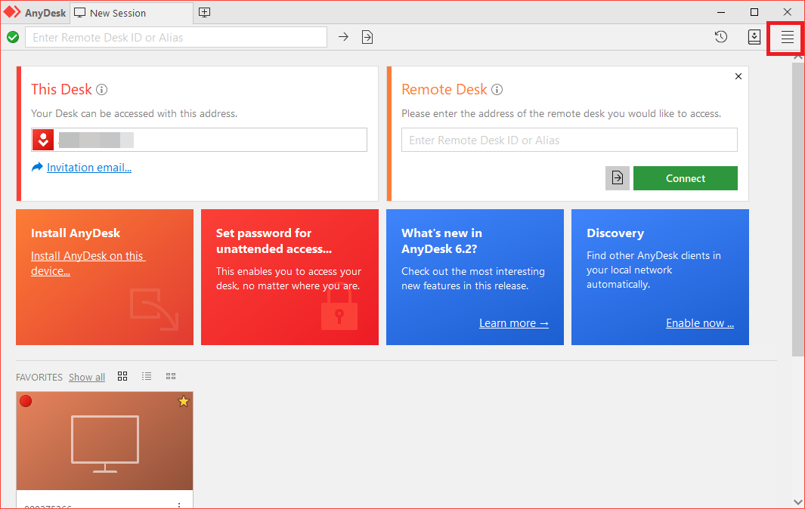Click the vertical scrollbar down arrow
805x509 pixels.
tap(798, 501)
